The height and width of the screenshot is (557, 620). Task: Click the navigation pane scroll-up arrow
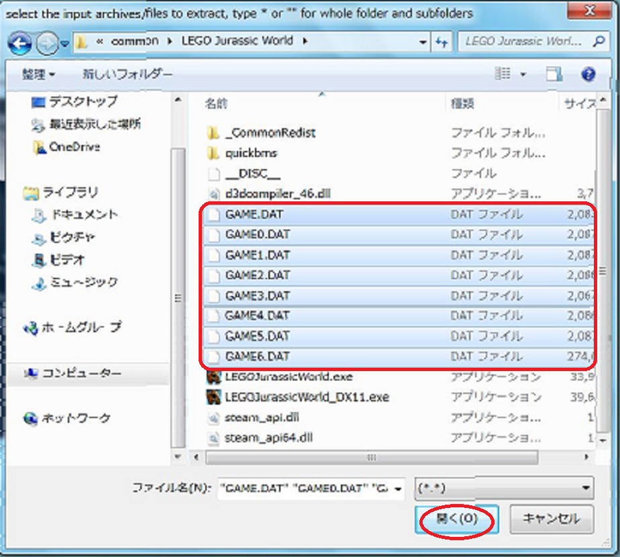coord(178,100)
